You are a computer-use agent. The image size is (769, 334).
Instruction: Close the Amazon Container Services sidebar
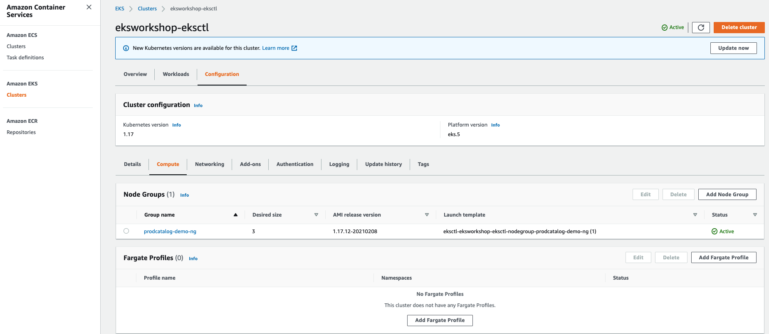pos(89,7)
